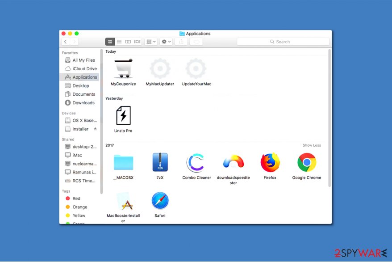This screenshot has width=392, height=262.
Task: Click the "Devices" sidebar section header
Action: [69, 113]
